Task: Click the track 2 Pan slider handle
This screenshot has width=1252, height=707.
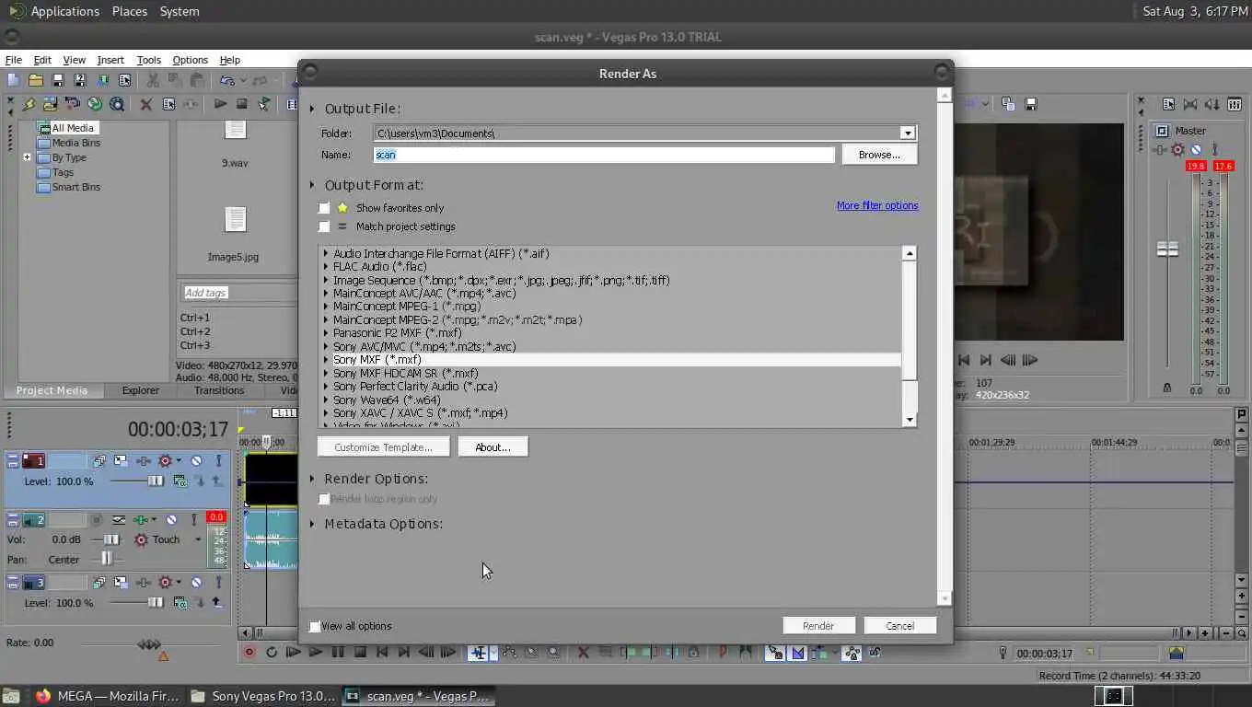Action: [107, 559]
